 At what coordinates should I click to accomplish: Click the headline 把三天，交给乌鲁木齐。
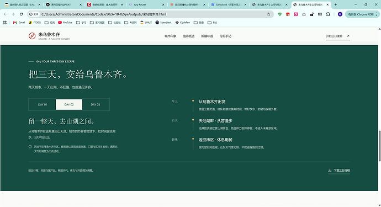pyautogui.click(x=78, y=74)
